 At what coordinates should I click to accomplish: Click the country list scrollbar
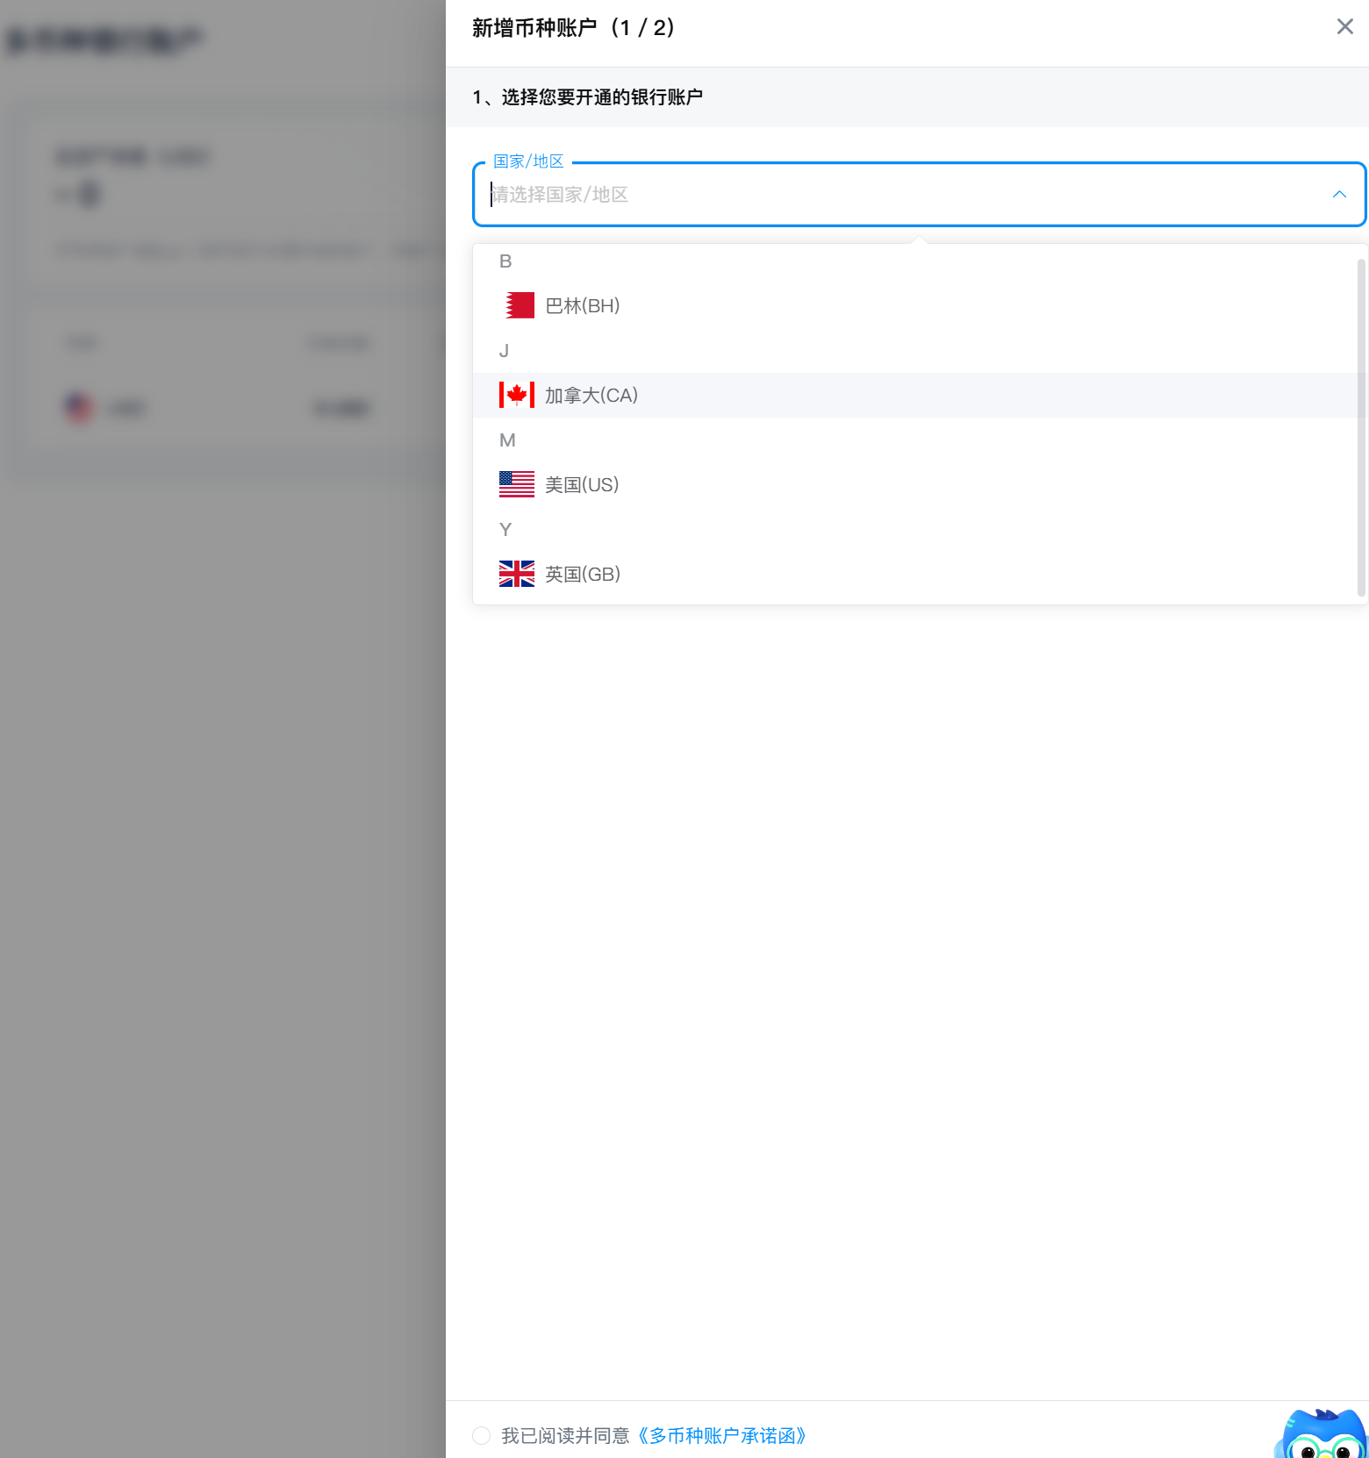coord(1361,428)
